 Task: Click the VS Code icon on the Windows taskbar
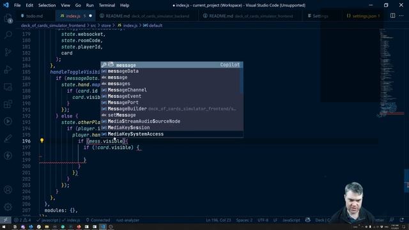click(103, 227)
